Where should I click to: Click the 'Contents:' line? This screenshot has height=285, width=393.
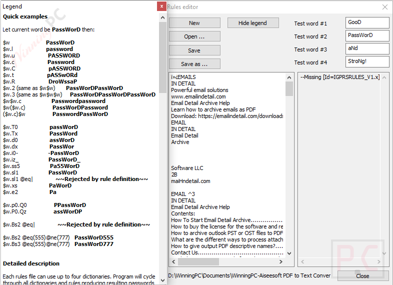tap(183, 213)
